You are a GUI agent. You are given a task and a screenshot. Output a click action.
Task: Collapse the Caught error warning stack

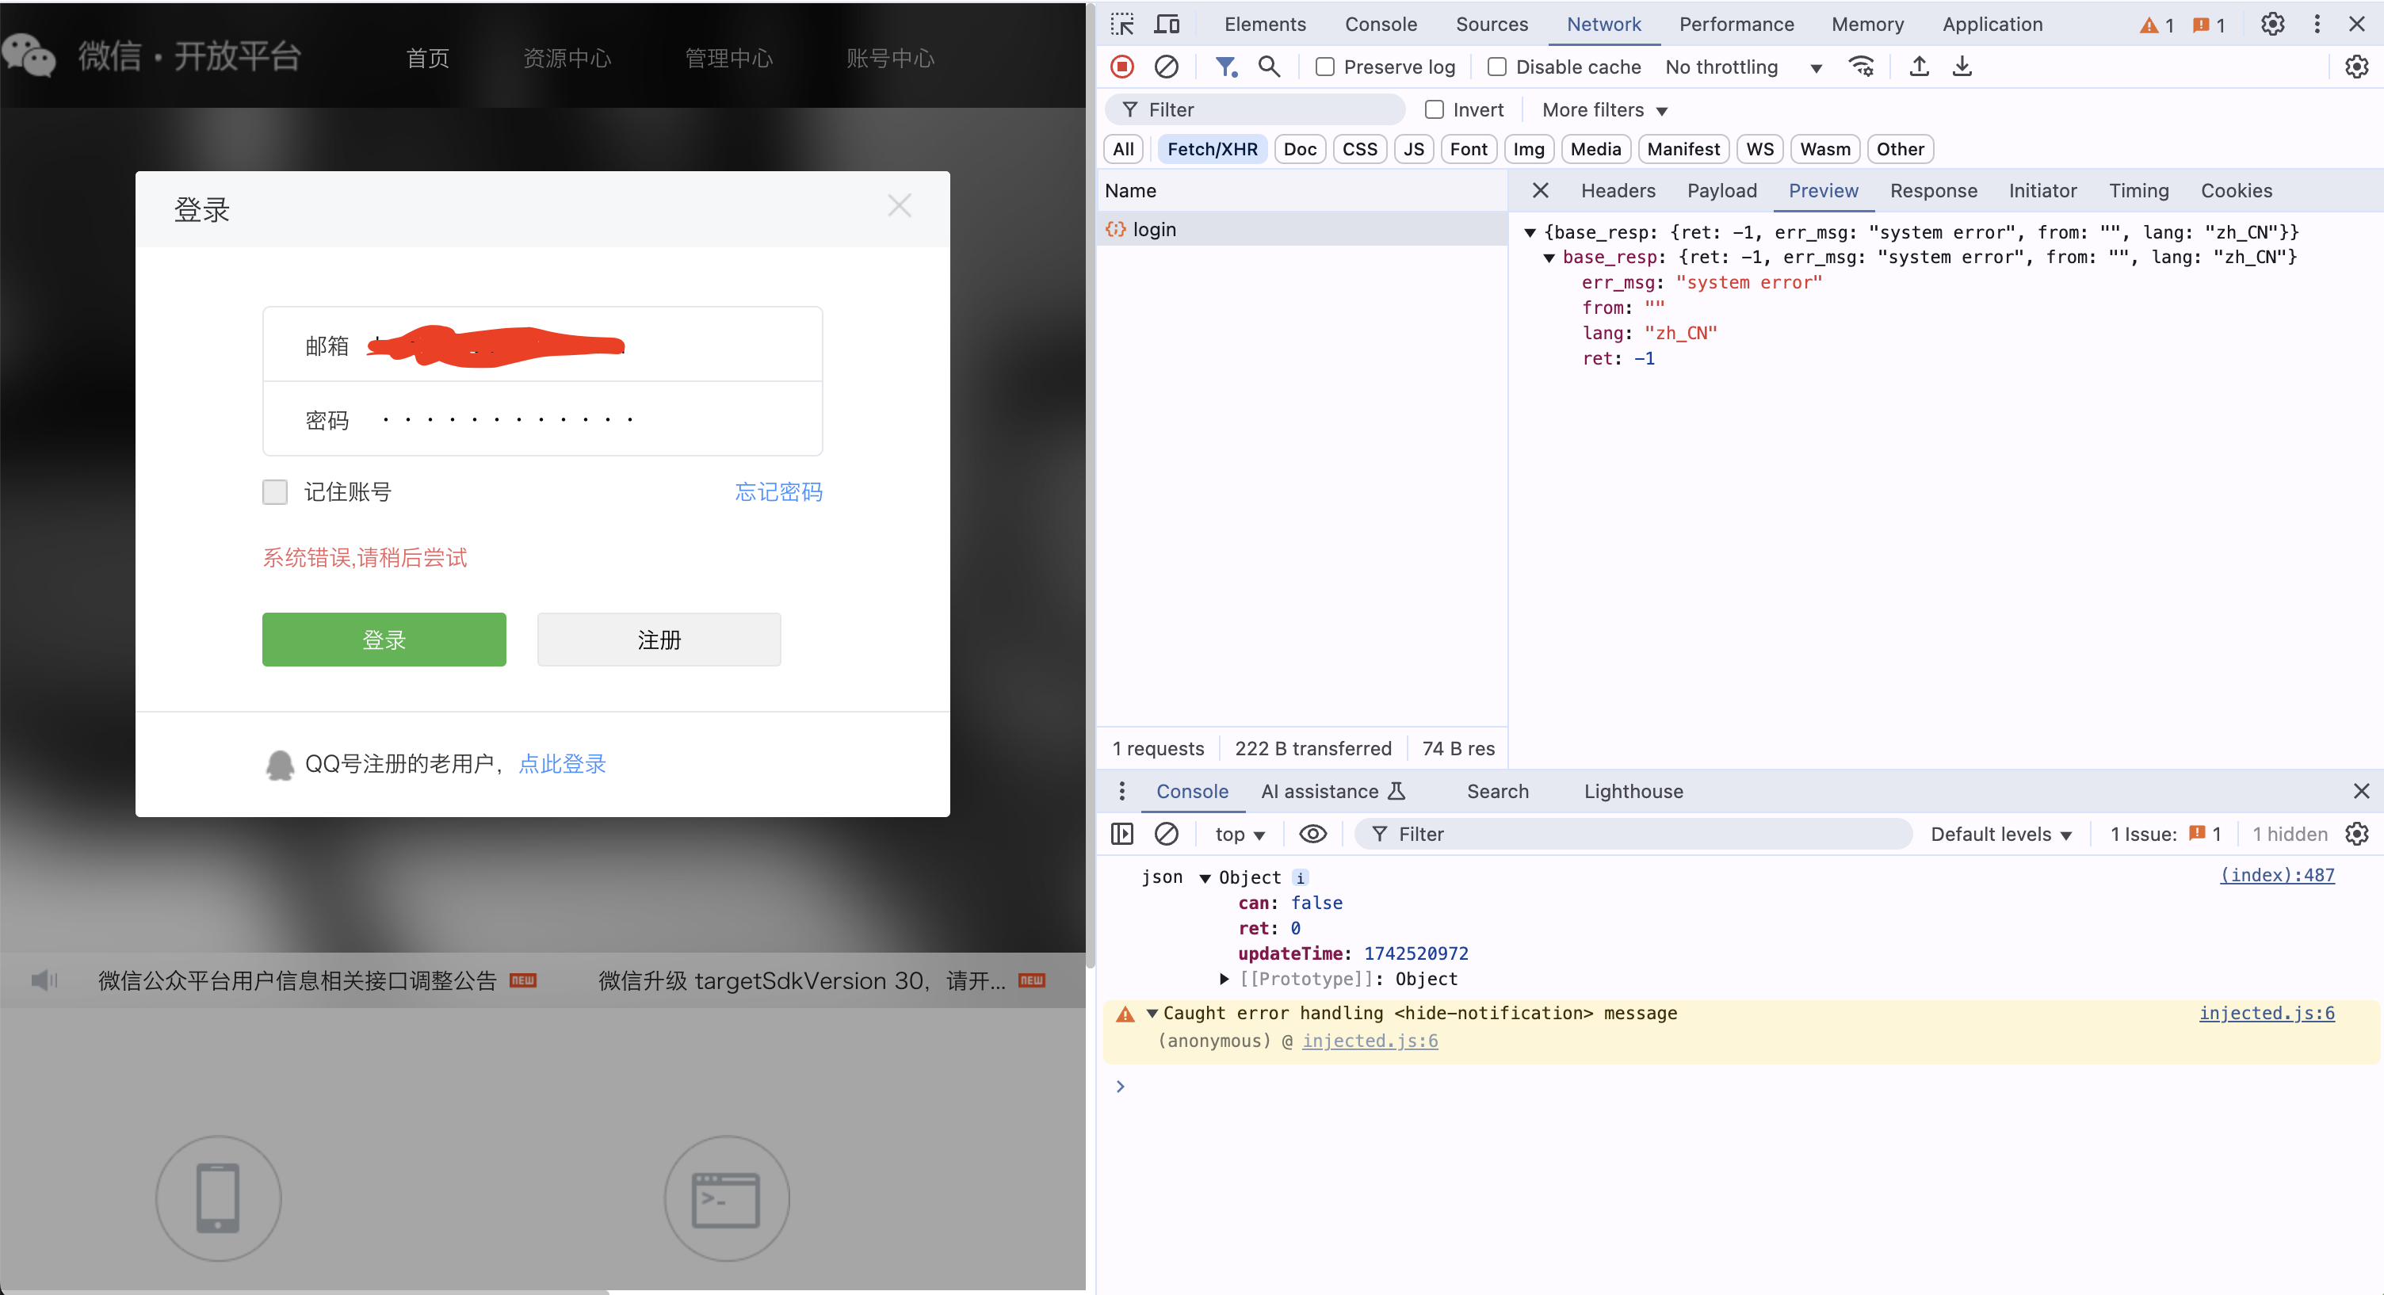click(x=1152, y=1013)
